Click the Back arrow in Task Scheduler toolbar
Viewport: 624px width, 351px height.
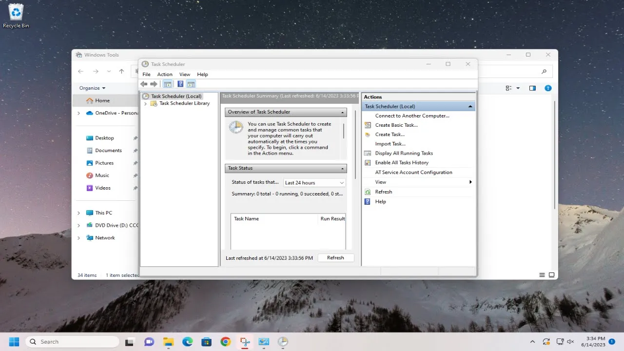(x=144, y=84)
